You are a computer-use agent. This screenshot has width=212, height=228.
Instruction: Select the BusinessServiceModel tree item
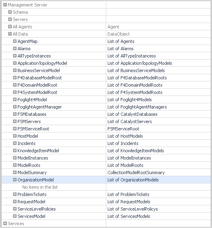[39, 70]
